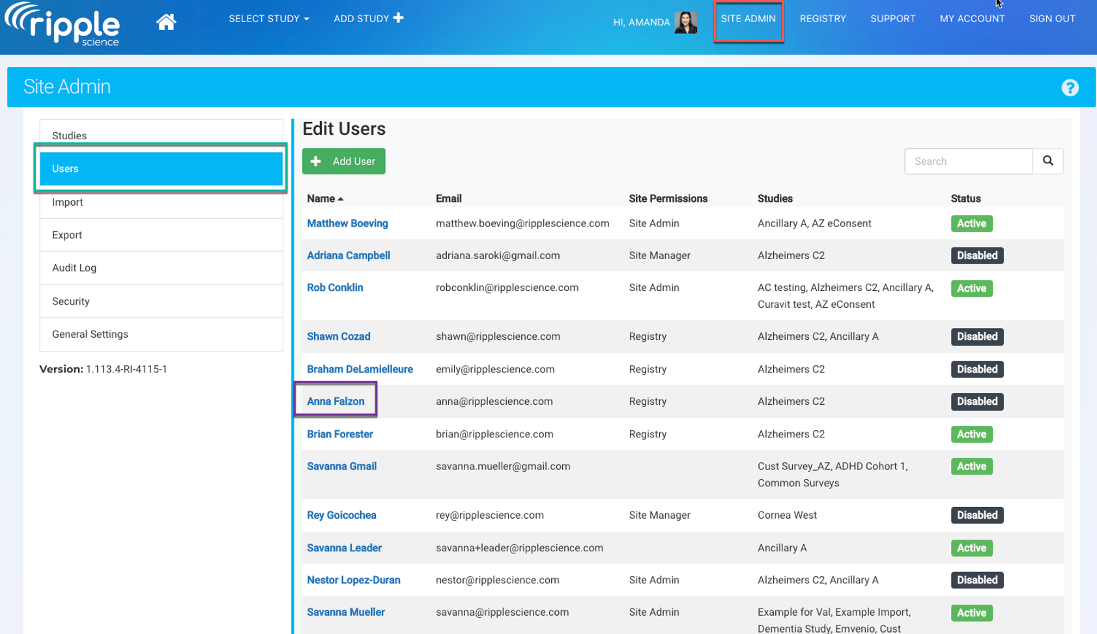Click the Hi, Amanda greeting
The image size is (1097, 634).
(641, 22)
